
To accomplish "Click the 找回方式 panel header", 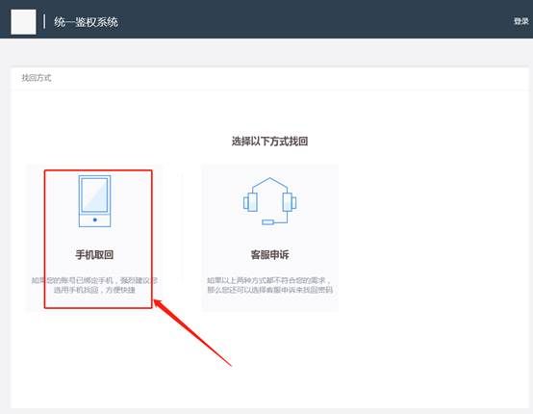I will [37, 78].
